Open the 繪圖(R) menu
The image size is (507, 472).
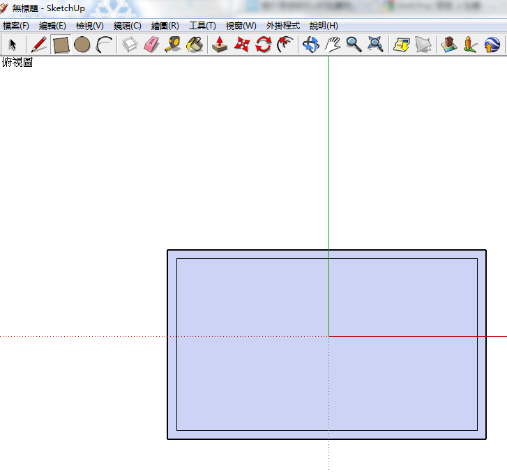pos(165,26)
